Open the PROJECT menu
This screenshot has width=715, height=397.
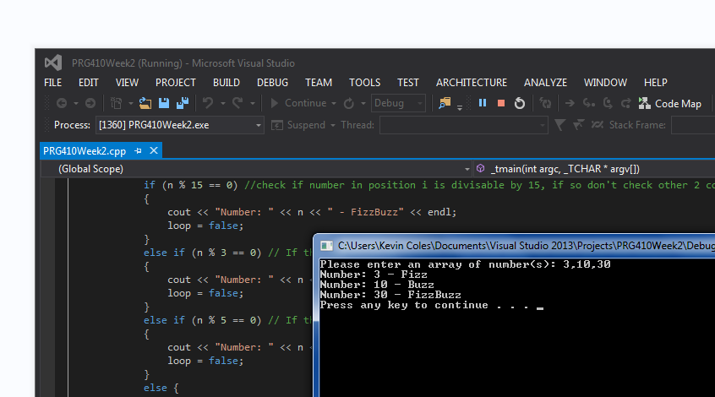(x=176, y=83)
